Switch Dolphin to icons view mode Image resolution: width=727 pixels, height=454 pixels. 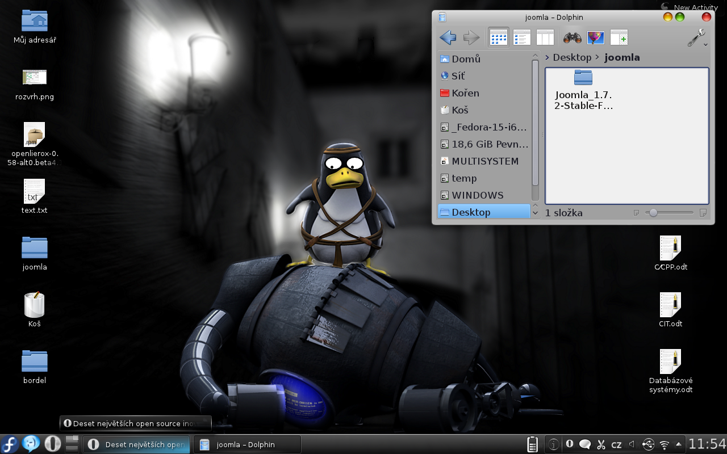pos(498,38)
